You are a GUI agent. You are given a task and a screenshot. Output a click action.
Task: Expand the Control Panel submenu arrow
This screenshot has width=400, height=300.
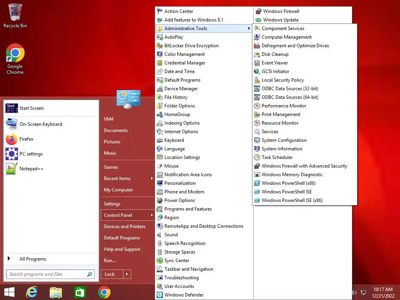pyautogui.click(x=152, y=215)
